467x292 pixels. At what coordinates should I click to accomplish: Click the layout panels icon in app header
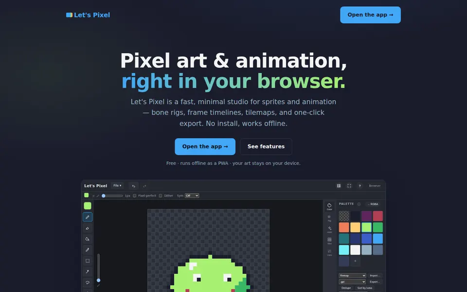coord(339,185)
